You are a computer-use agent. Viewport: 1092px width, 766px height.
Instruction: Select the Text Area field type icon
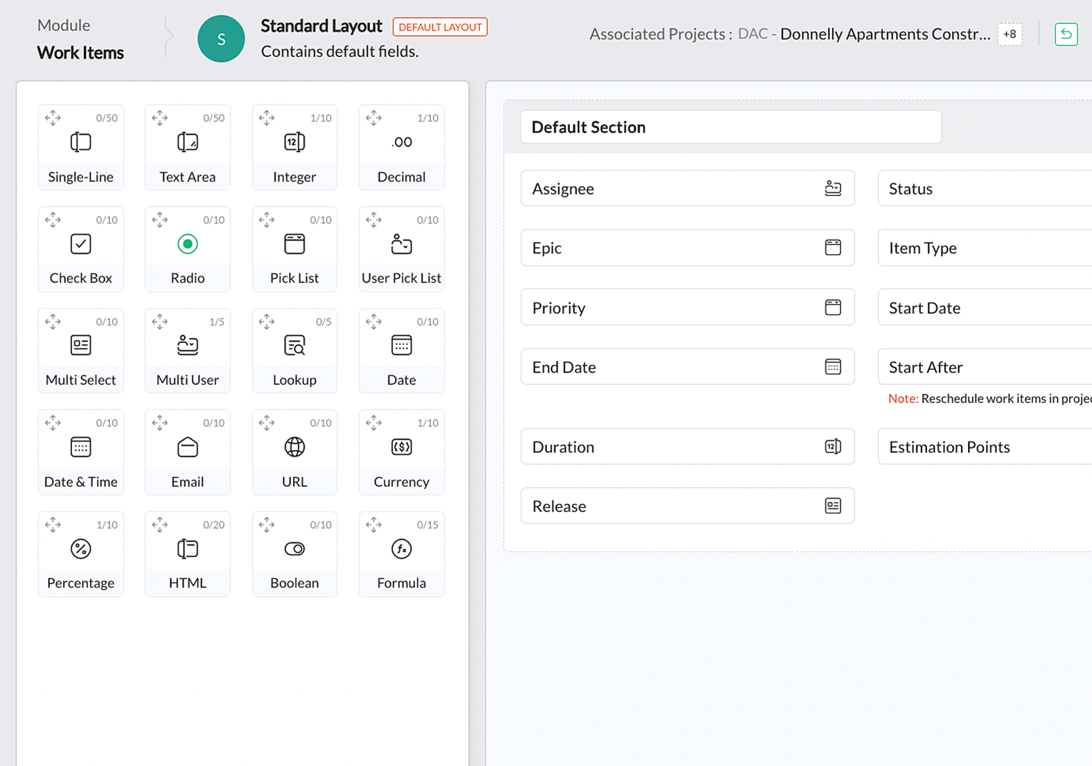pos(187,142)
